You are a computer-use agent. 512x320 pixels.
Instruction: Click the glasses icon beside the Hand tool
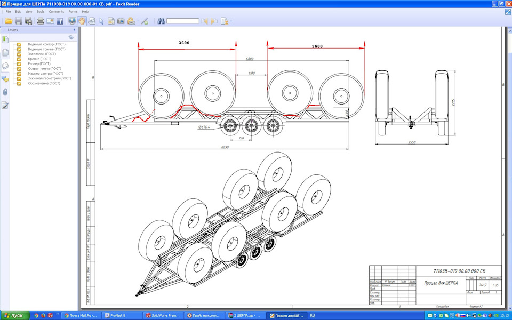(x=92, y=21)
